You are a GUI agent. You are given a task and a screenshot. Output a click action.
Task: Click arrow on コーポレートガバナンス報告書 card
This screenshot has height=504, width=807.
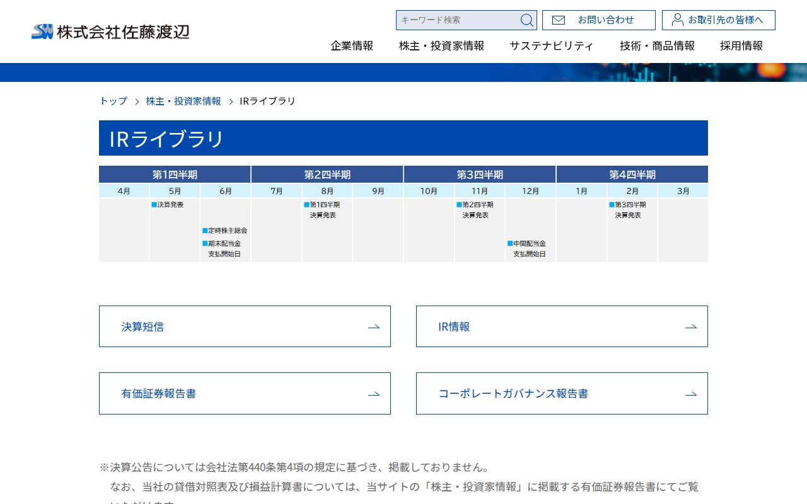coord(691,394)
